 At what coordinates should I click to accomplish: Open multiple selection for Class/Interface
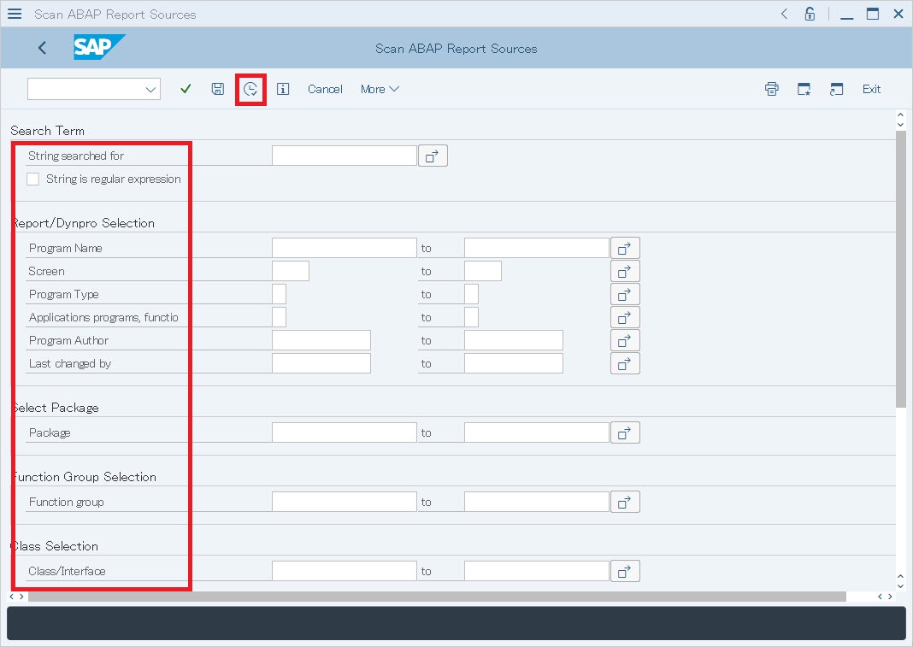pyautogui.click(x=625, y=571)
